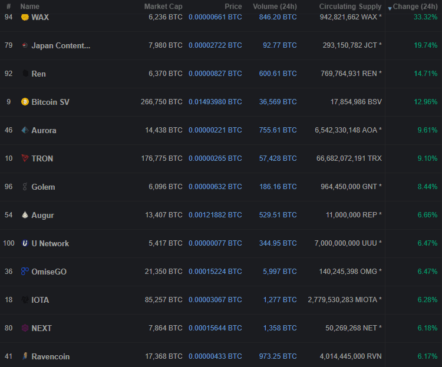The width and height of the screenshot is (442, 367).
Task: Open the Japan Content... coin link
Action: [61, 45]
